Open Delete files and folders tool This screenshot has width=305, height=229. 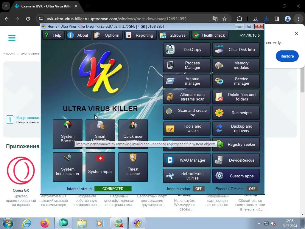(x=236, y=97)
